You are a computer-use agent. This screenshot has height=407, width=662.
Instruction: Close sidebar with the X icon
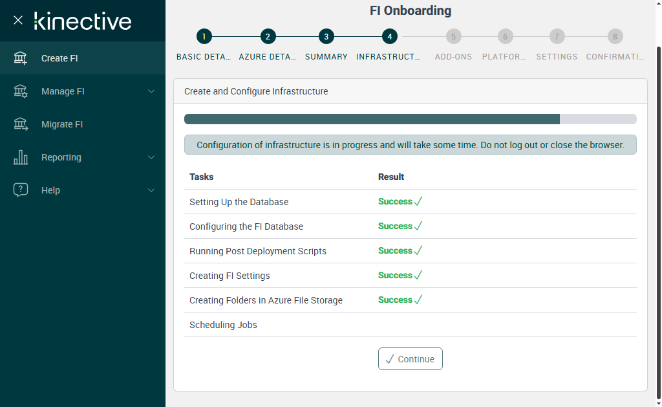coord(18,20)
